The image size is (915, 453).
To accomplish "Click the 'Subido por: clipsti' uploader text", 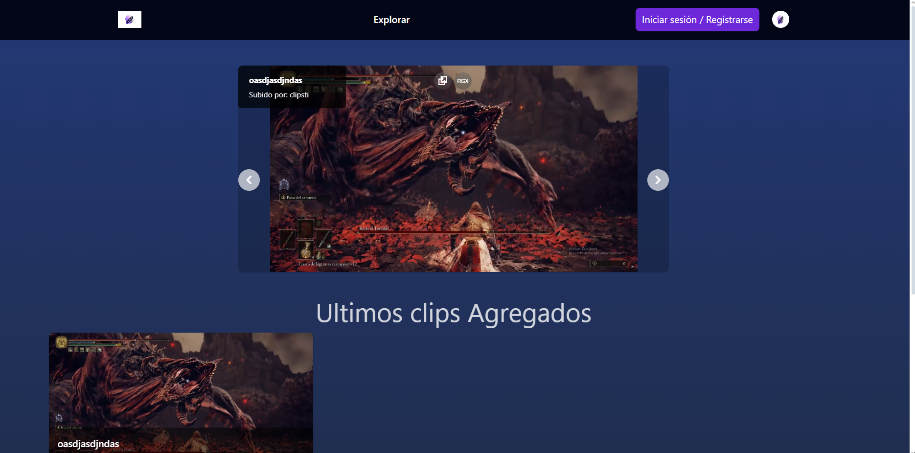I will (278, 95).
